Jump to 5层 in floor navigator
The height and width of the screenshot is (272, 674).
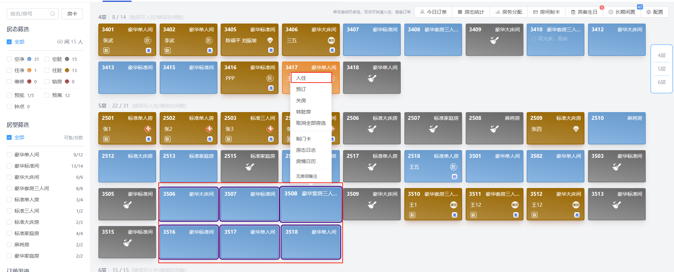pos(662,69)
